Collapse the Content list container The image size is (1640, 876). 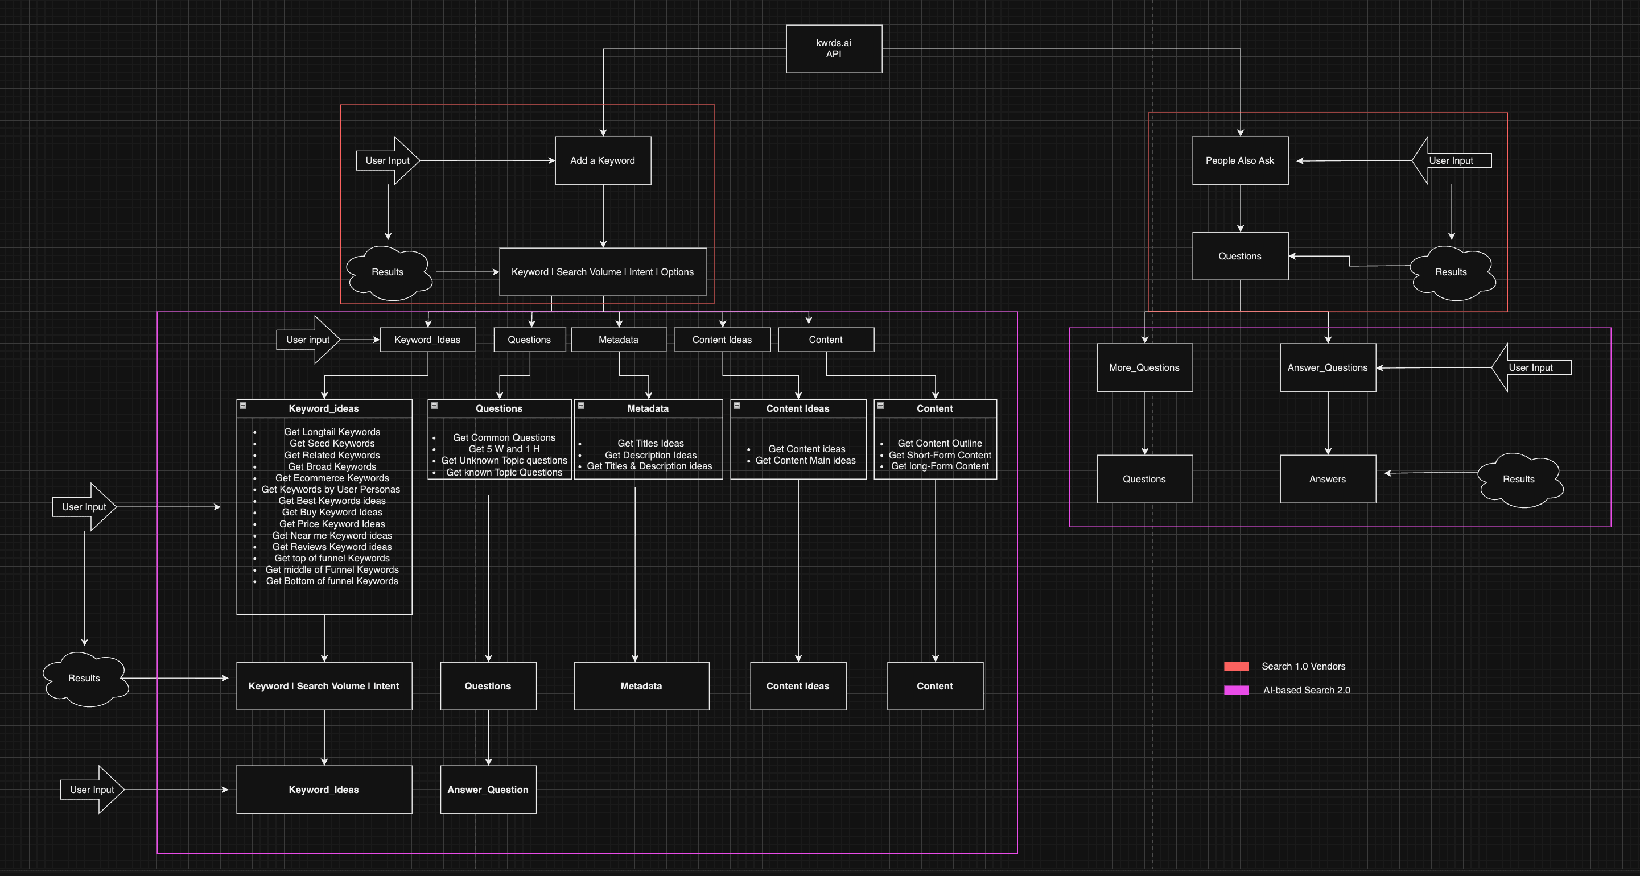880,406
